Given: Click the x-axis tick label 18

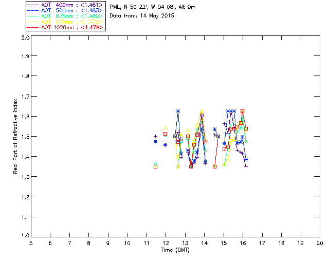Looking at the screenshot, I should coord(281,243).
